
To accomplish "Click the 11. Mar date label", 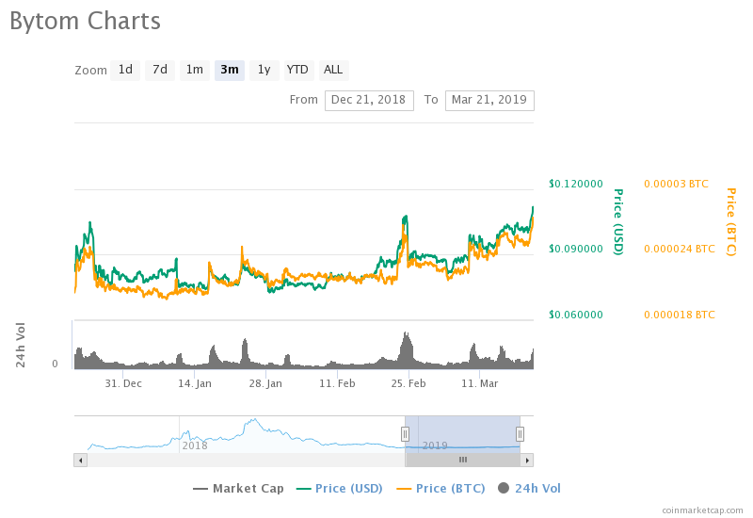I will click(480, 383).
